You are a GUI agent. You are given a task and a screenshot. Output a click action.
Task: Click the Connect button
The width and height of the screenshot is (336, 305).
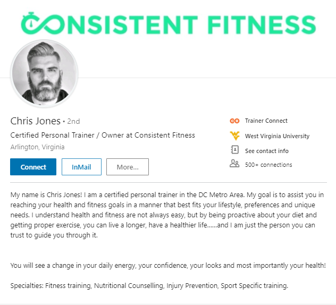point(33,167)
